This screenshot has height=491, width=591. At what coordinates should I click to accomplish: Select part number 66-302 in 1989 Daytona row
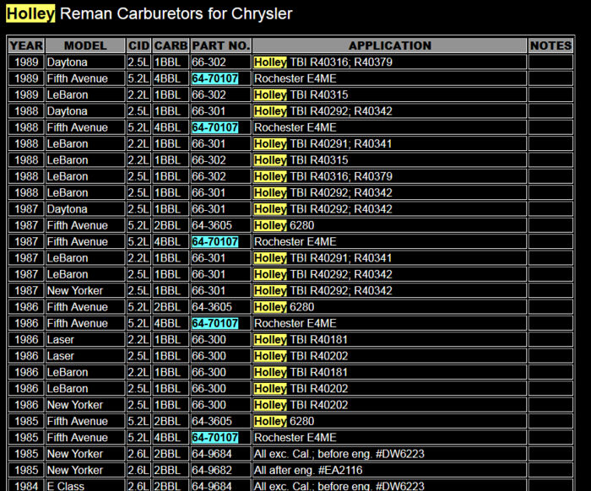209,62
